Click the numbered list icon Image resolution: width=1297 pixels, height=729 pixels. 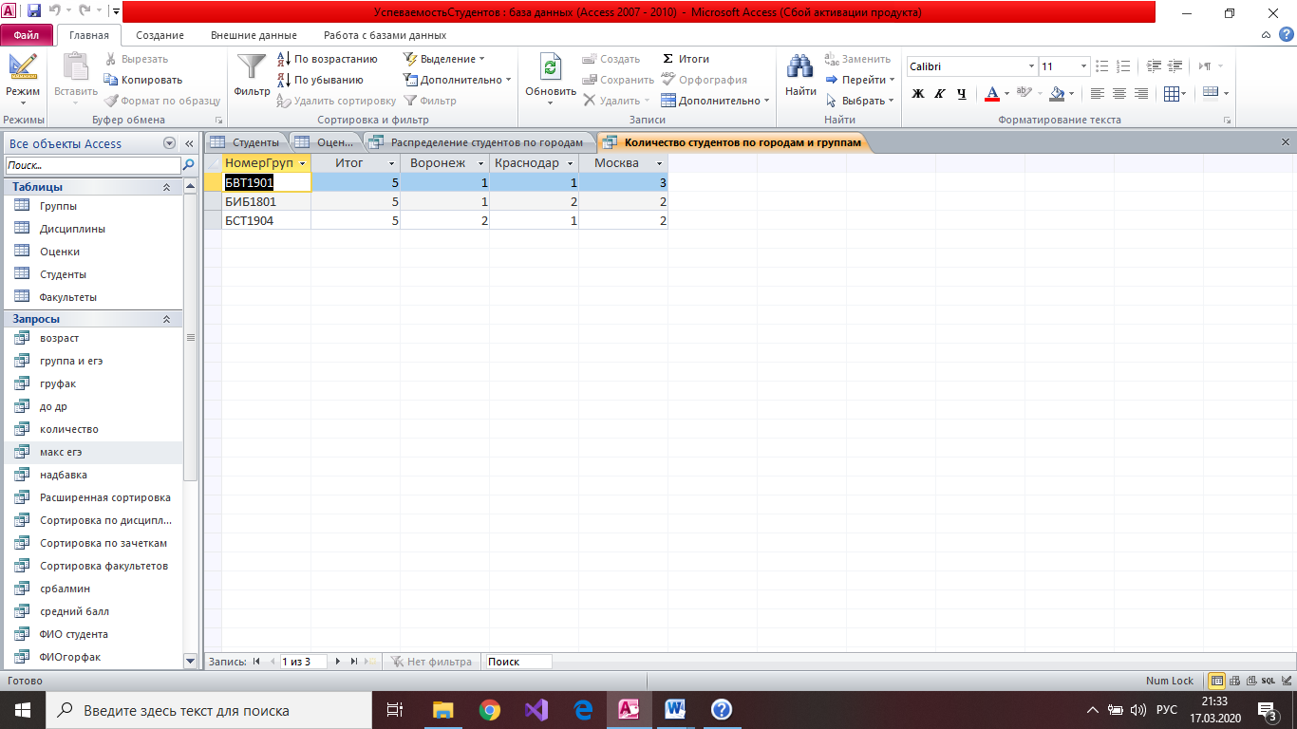[1123, 66]
